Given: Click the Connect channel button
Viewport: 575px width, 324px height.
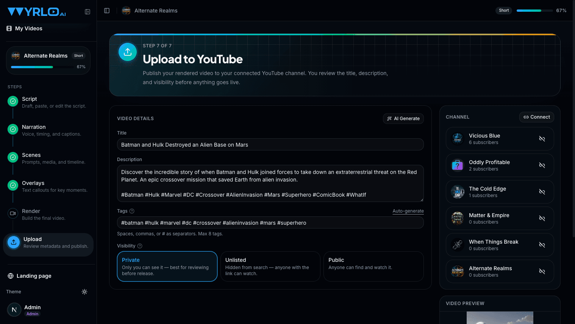Looking at the screenshot, I should 537,117.
